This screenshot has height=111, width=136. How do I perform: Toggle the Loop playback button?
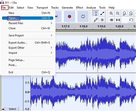(x=83, y=17)
